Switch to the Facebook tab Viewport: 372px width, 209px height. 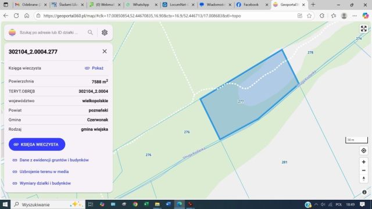pyautogui.click(x=252, y=5)
